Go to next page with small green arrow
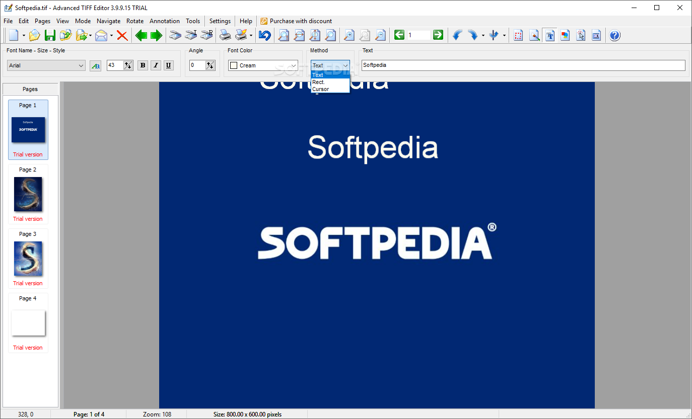This screenshot has height=419, width=692. tap(438, 35)
